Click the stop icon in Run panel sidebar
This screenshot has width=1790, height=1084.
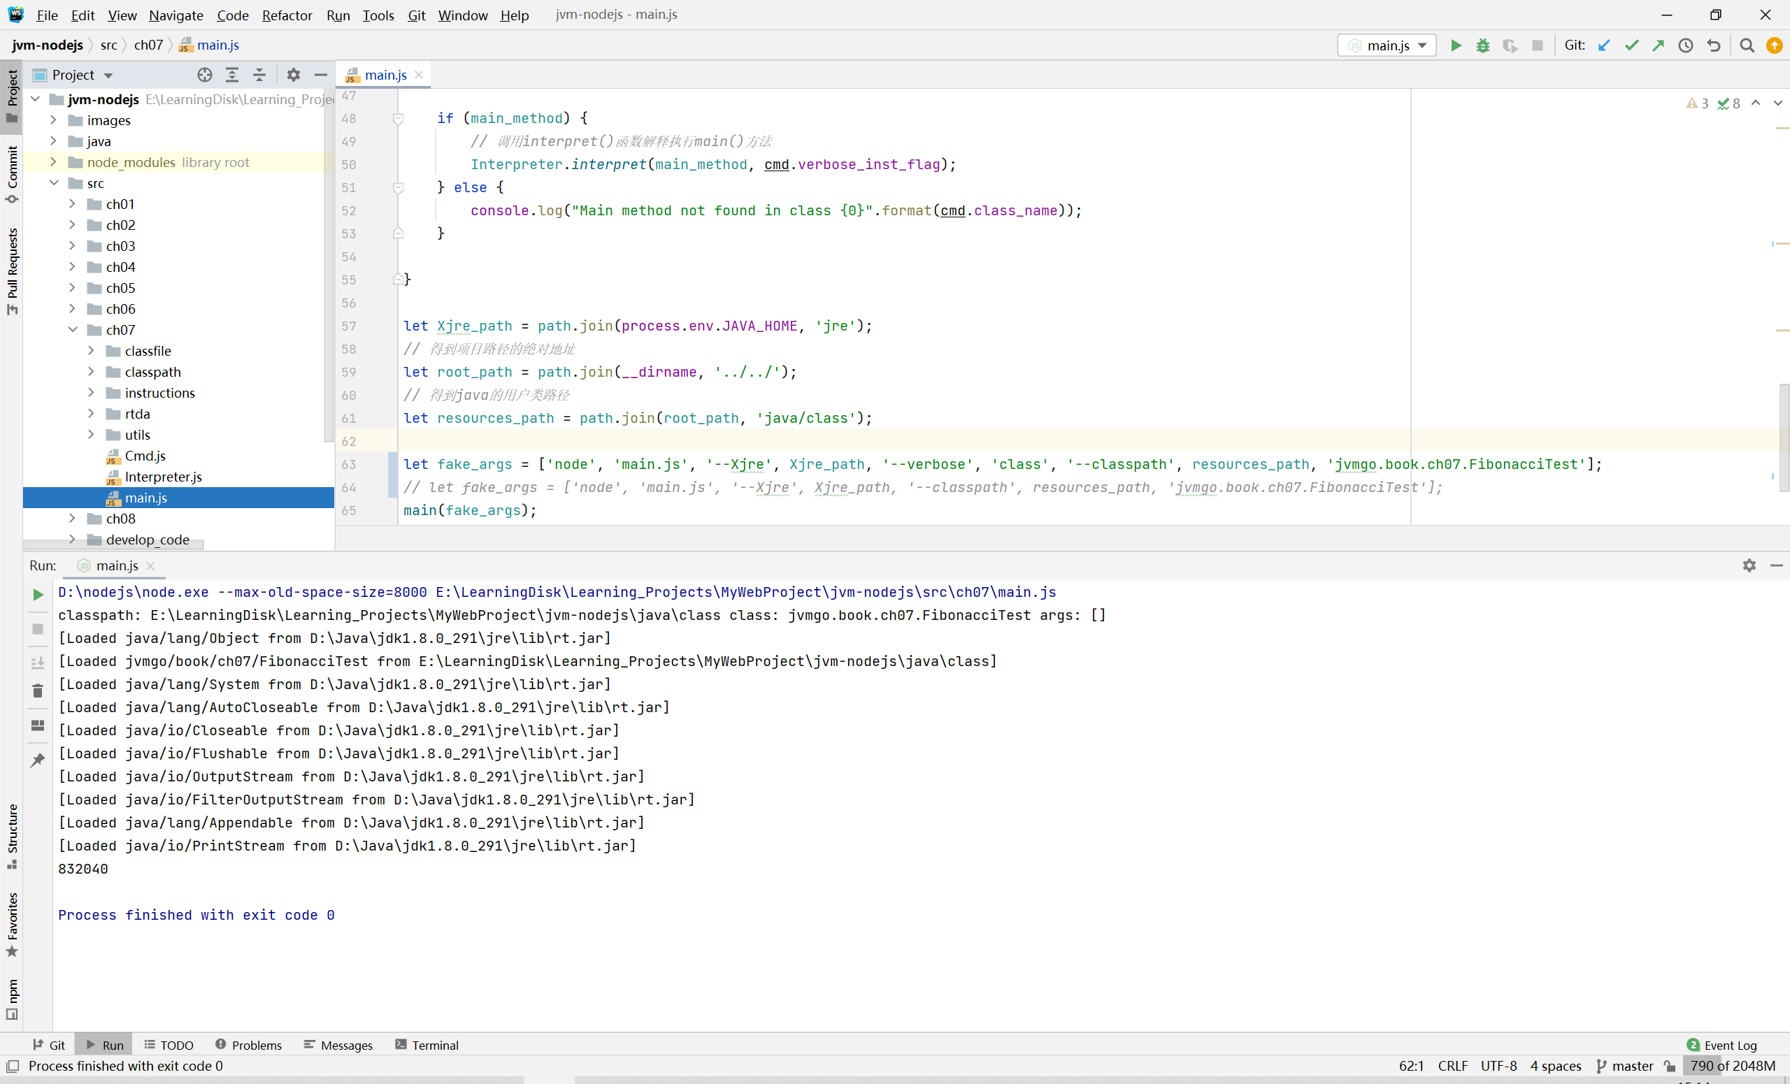point(38,629)
